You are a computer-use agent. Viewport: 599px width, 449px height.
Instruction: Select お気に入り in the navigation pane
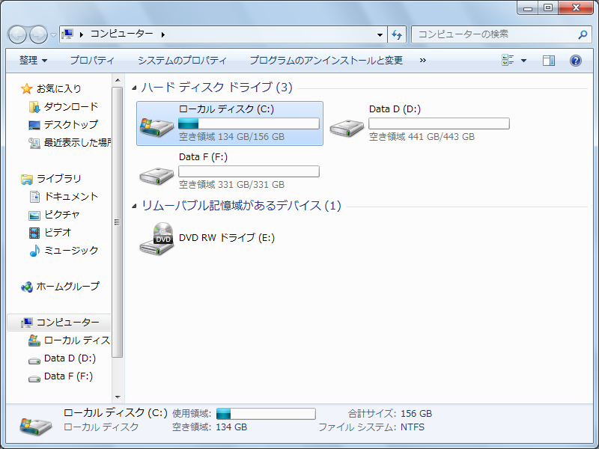click(59, 88)
